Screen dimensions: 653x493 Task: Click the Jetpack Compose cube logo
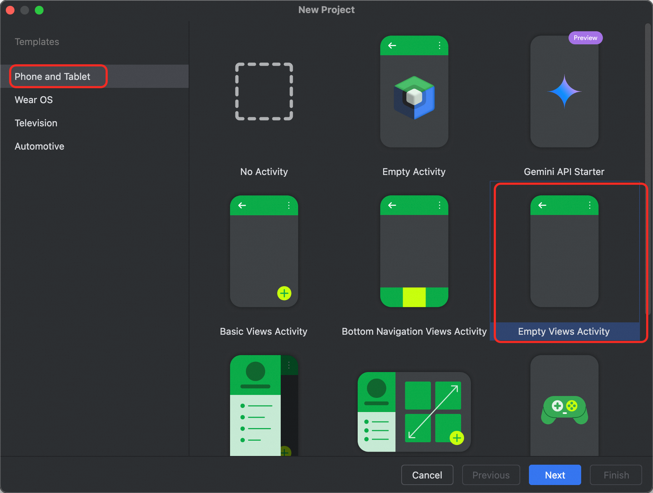[x=414, y=97]
